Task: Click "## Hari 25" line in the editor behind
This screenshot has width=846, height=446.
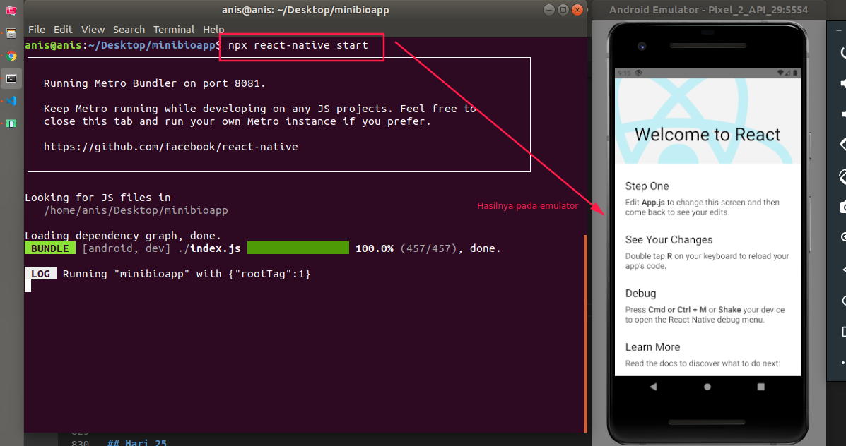Action: click(137, 442)
